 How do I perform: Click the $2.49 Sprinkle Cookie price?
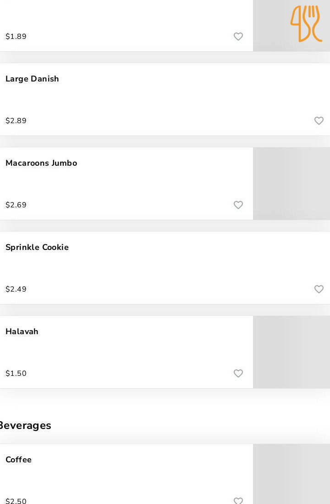16,289
